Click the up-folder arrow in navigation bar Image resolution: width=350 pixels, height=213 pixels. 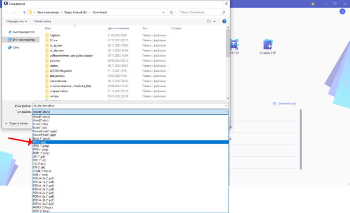[x=24, y=12]
